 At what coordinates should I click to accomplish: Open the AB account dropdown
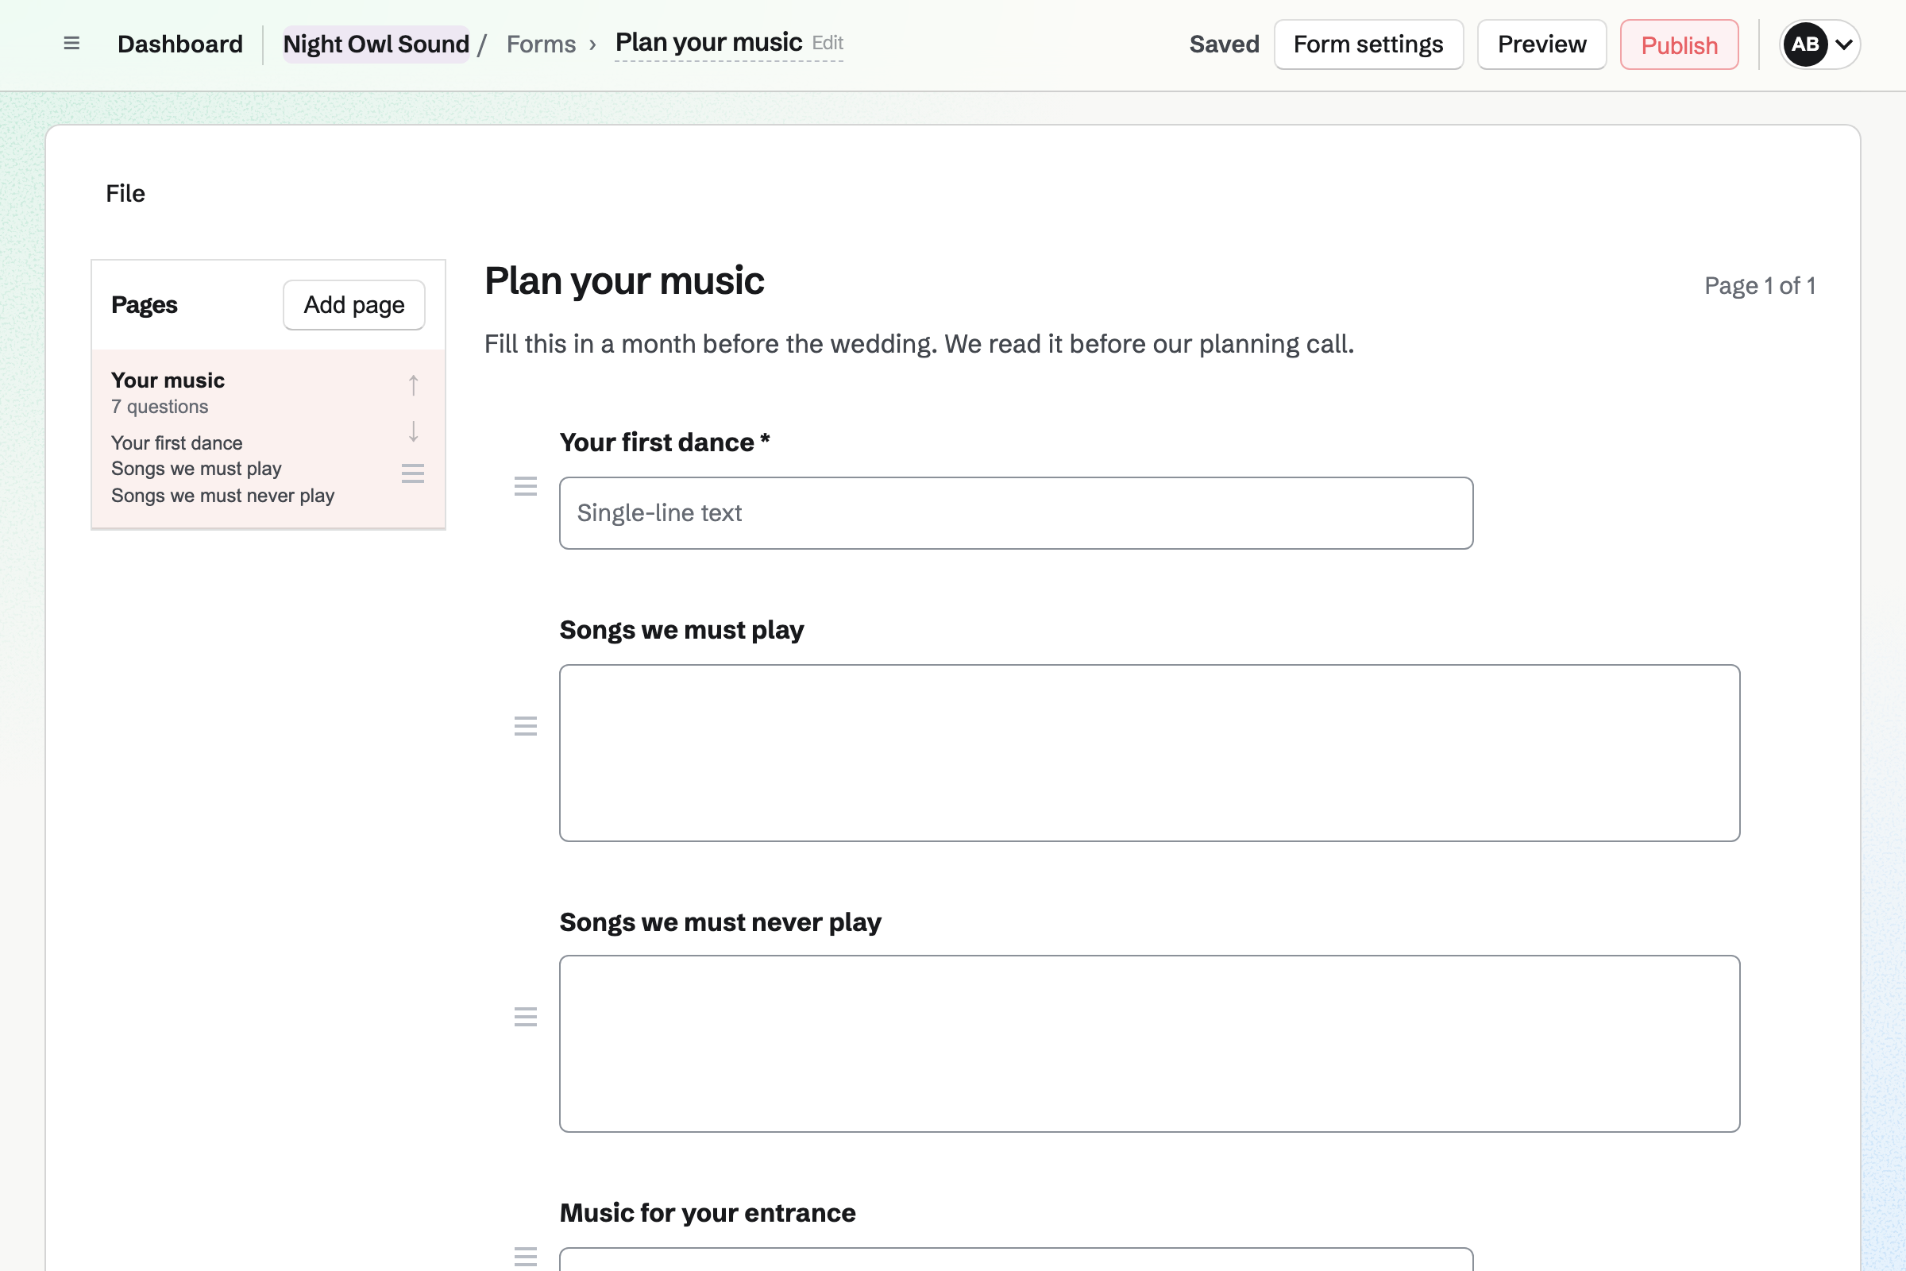pos(1819,44)
